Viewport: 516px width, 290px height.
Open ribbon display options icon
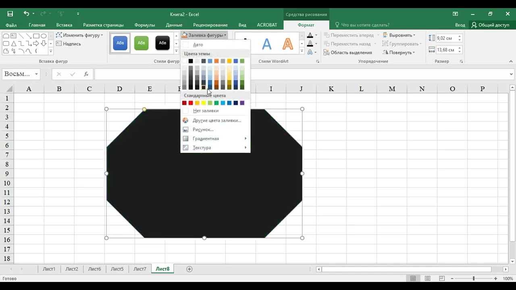point(455,14)
